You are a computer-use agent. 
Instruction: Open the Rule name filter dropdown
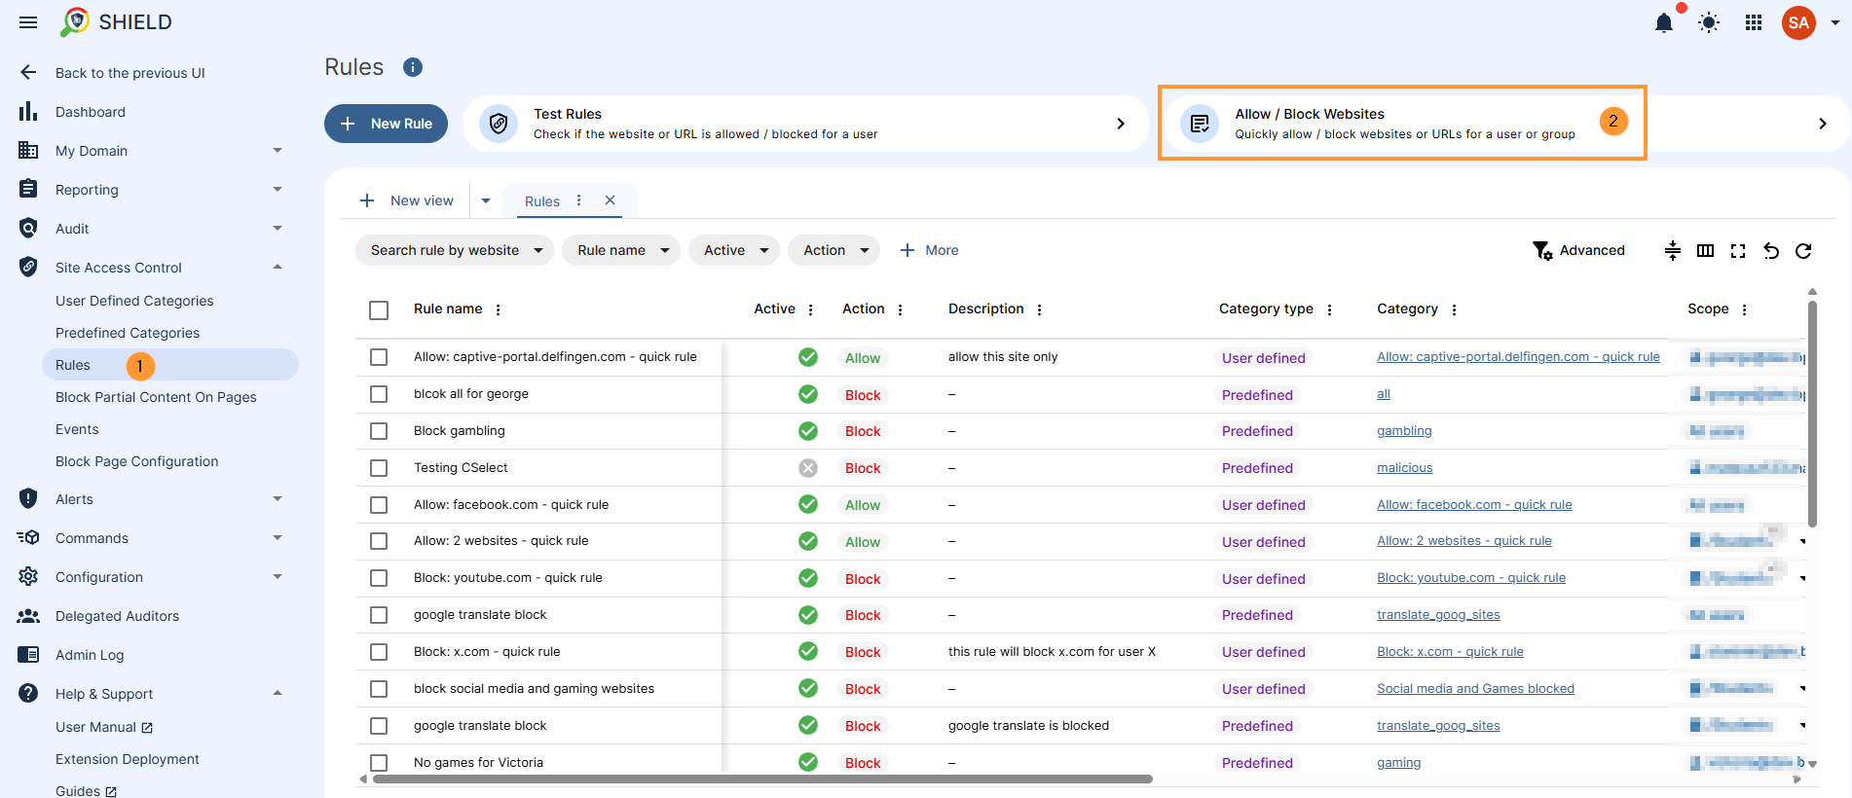(621, 250)
